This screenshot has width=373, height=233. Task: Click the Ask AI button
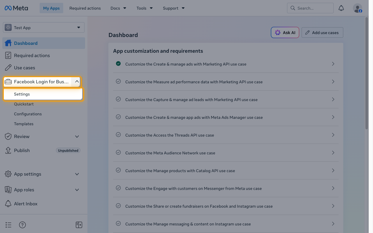(285, 33)
